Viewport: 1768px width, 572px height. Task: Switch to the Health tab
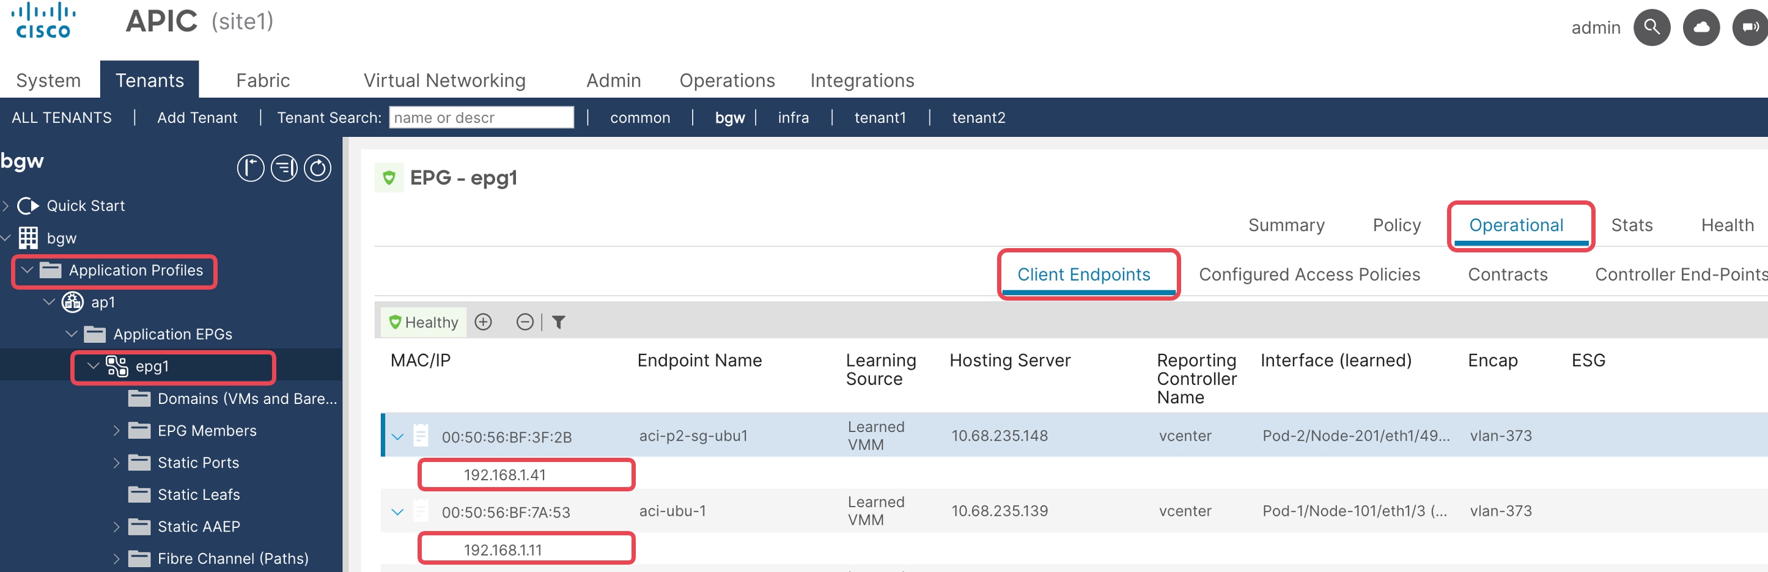click(1727, 225)
